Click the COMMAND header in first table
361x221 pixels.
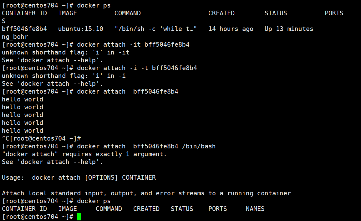(128, 13)
